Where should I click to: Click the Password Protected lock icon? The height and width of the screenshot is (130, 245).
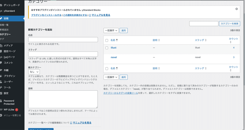click(1, 101)
